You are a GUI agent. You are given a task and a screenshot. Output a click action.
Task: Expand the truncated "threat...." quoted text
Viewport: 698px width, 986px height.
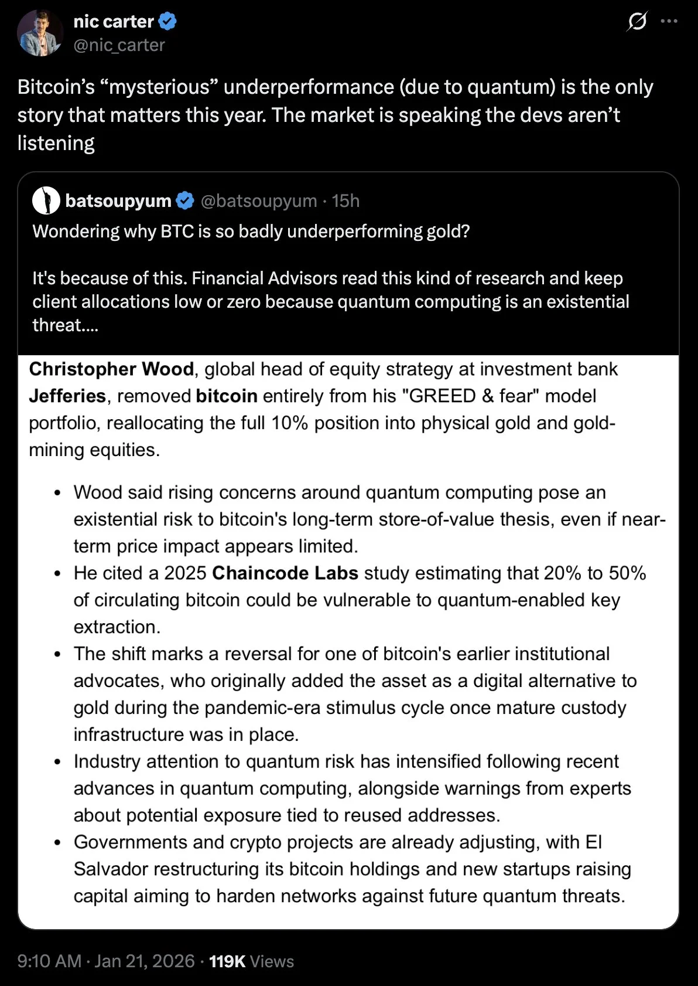click(x=66, y=325)
